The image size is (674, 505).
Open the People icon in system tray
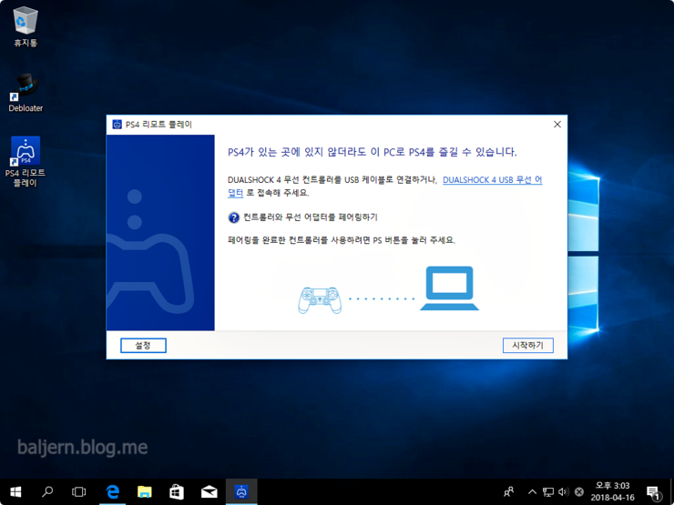(508, 491)
